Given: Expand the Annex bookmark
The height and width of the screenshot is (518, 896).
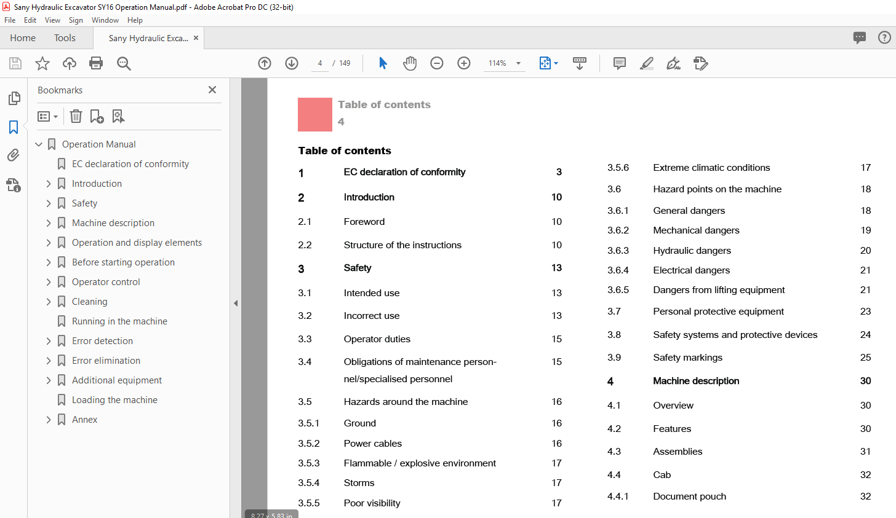Looking at the screenshot, I should 49,420.
